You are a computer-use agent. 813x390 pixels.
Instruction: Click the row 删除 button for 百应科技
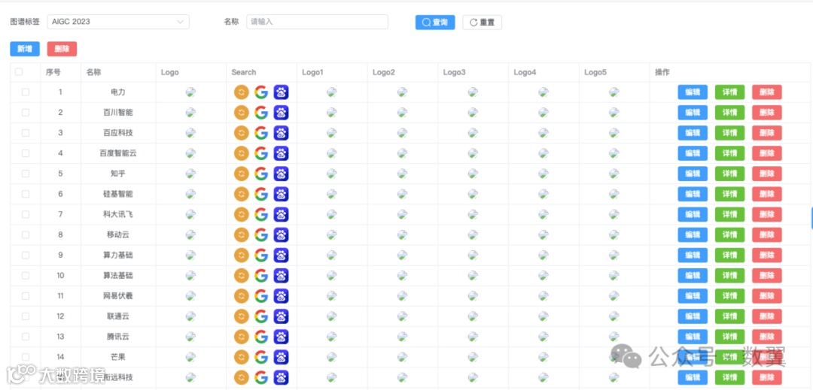tap(767, 133)
